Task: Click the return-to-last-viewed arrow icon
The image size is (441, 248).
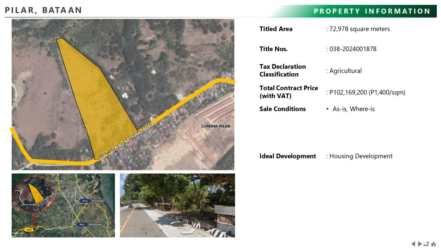Action: click(426, 244)
